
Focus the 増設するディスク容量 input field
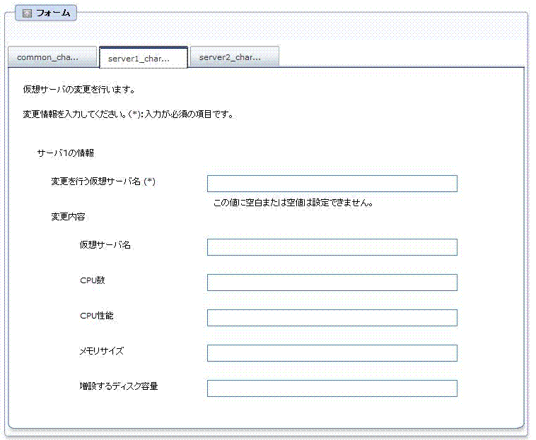point(332,388)
